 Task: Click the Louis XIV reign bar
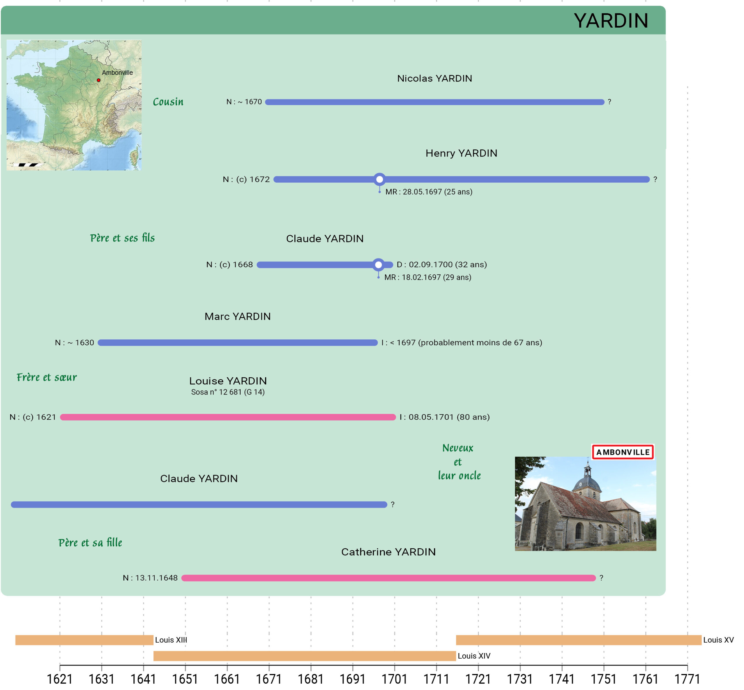click(304, 656)
